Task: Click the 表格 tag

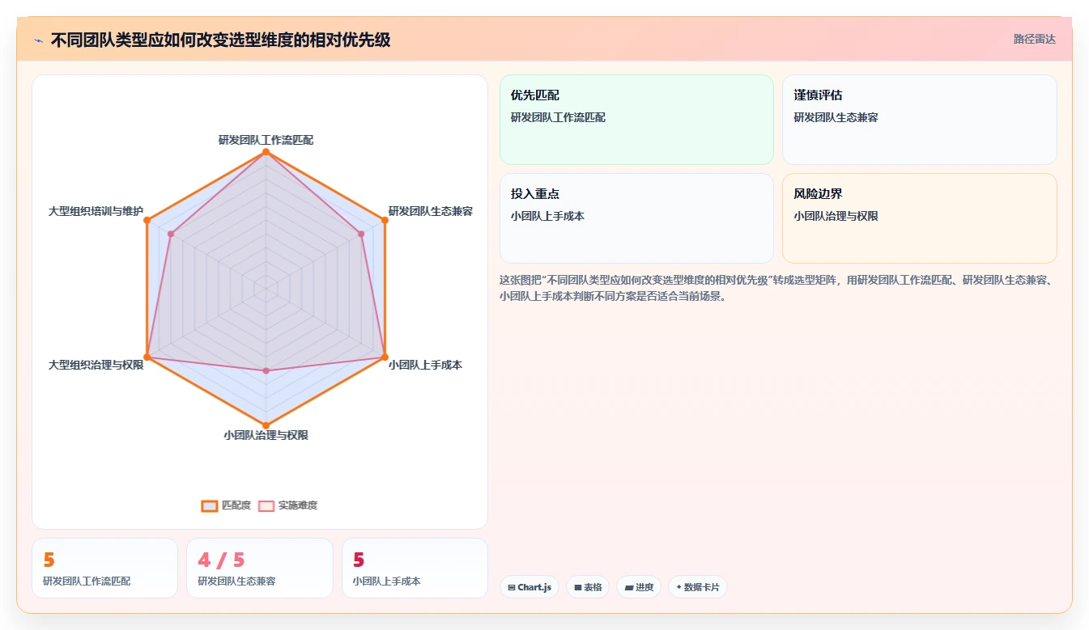Action: pos(588,587)
